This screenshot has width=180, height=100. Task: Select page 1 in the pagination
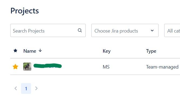point(26,88)
